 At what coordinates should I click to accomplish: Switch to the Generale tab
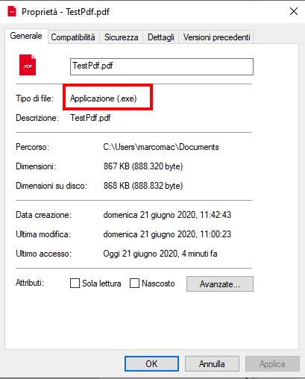point(26,36)
